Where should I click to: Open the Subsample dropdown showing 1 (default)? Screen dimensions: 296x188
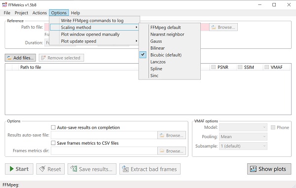(243, 146)
